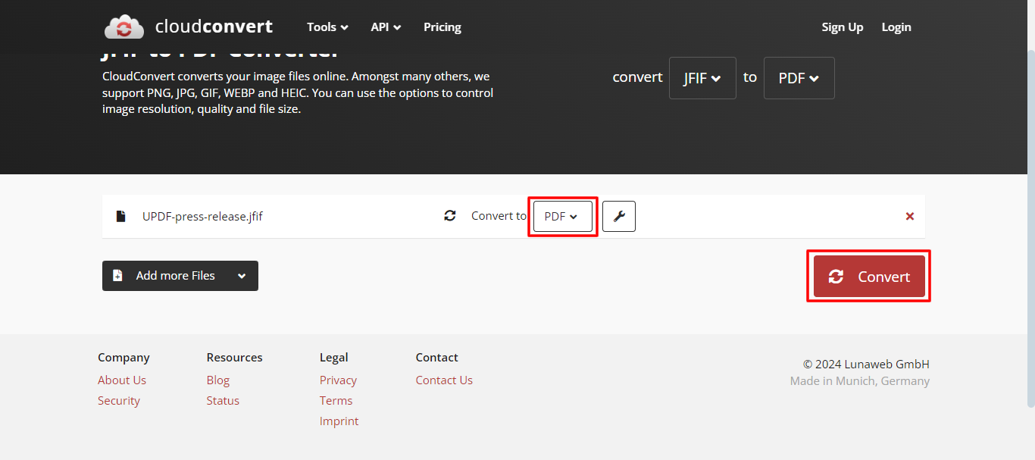Click the red Convert button

pos(868,276)
